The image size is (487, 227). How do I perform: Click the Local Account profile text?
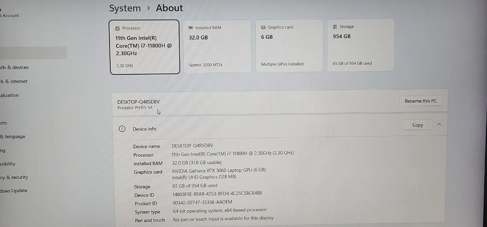tap(9, 16)
